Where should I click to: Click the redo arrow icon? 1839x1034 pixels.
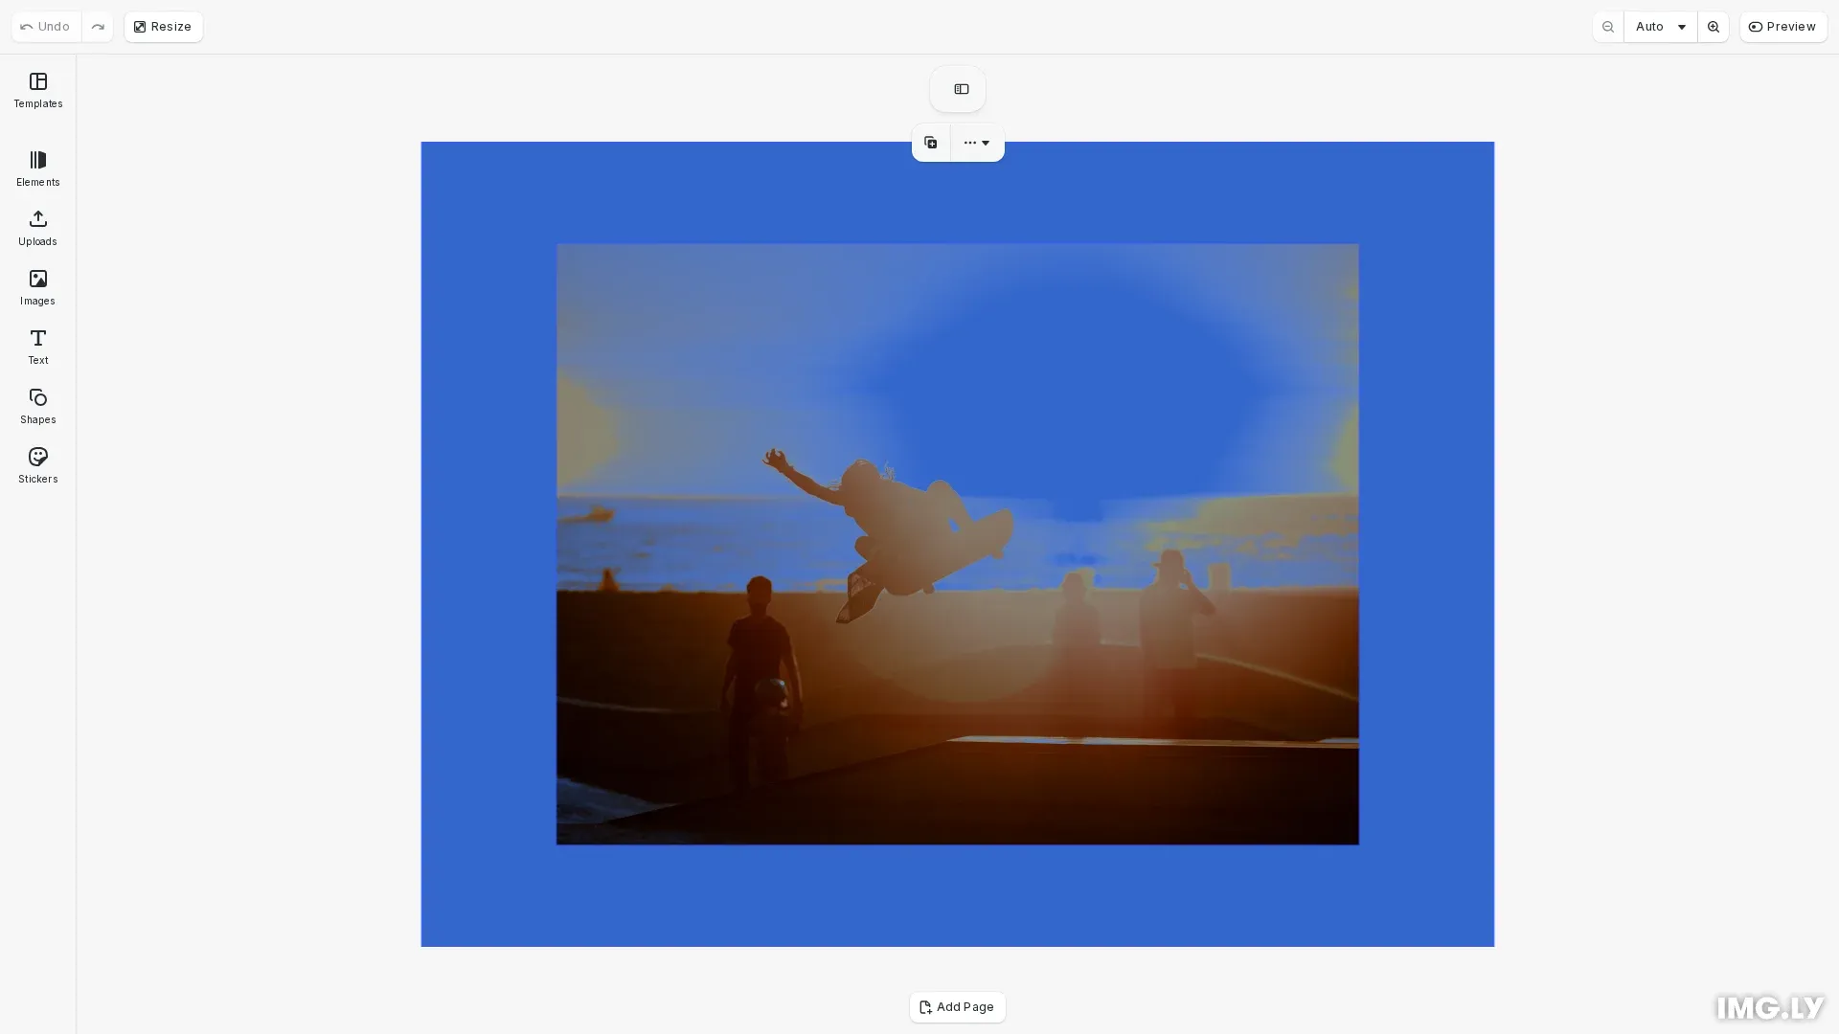pos(98,27)
